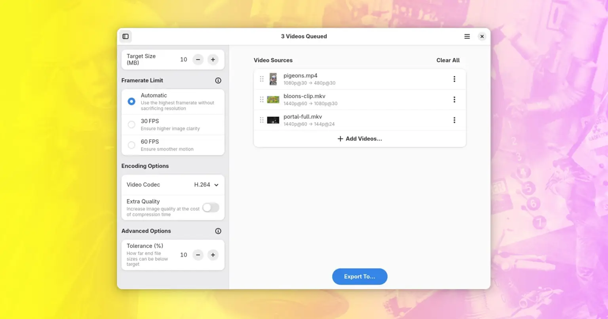This screenshot has width=608, height=319.
Task: Click drag handle of pigeons.mp4
Action: (x=262, y=79)
